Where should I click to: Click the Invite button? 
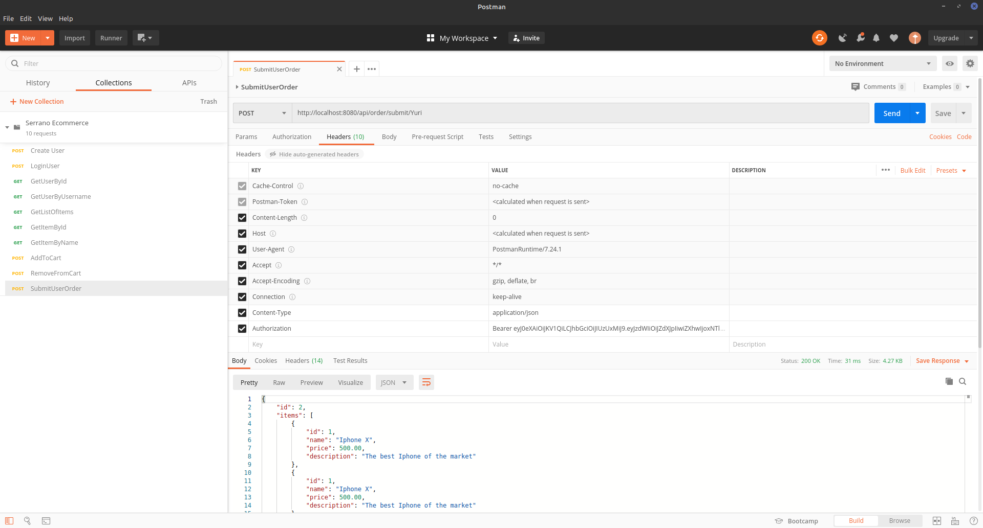pyautogui.click(x=526, y=38)
